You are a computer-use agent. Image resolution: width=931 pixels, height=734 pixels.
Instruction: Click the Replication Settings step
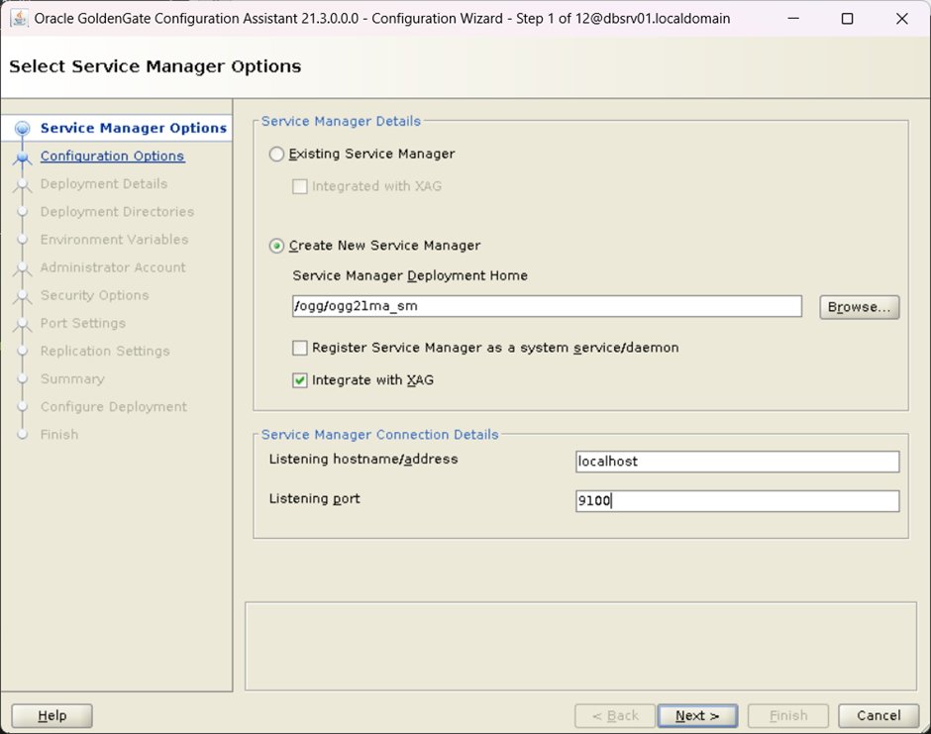tap(105, 352)
